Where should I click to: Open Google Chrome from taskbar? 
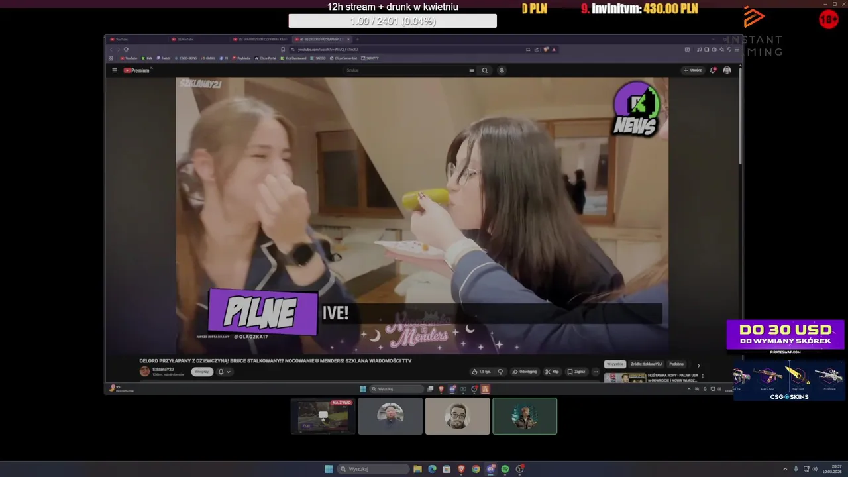[476, 469]
